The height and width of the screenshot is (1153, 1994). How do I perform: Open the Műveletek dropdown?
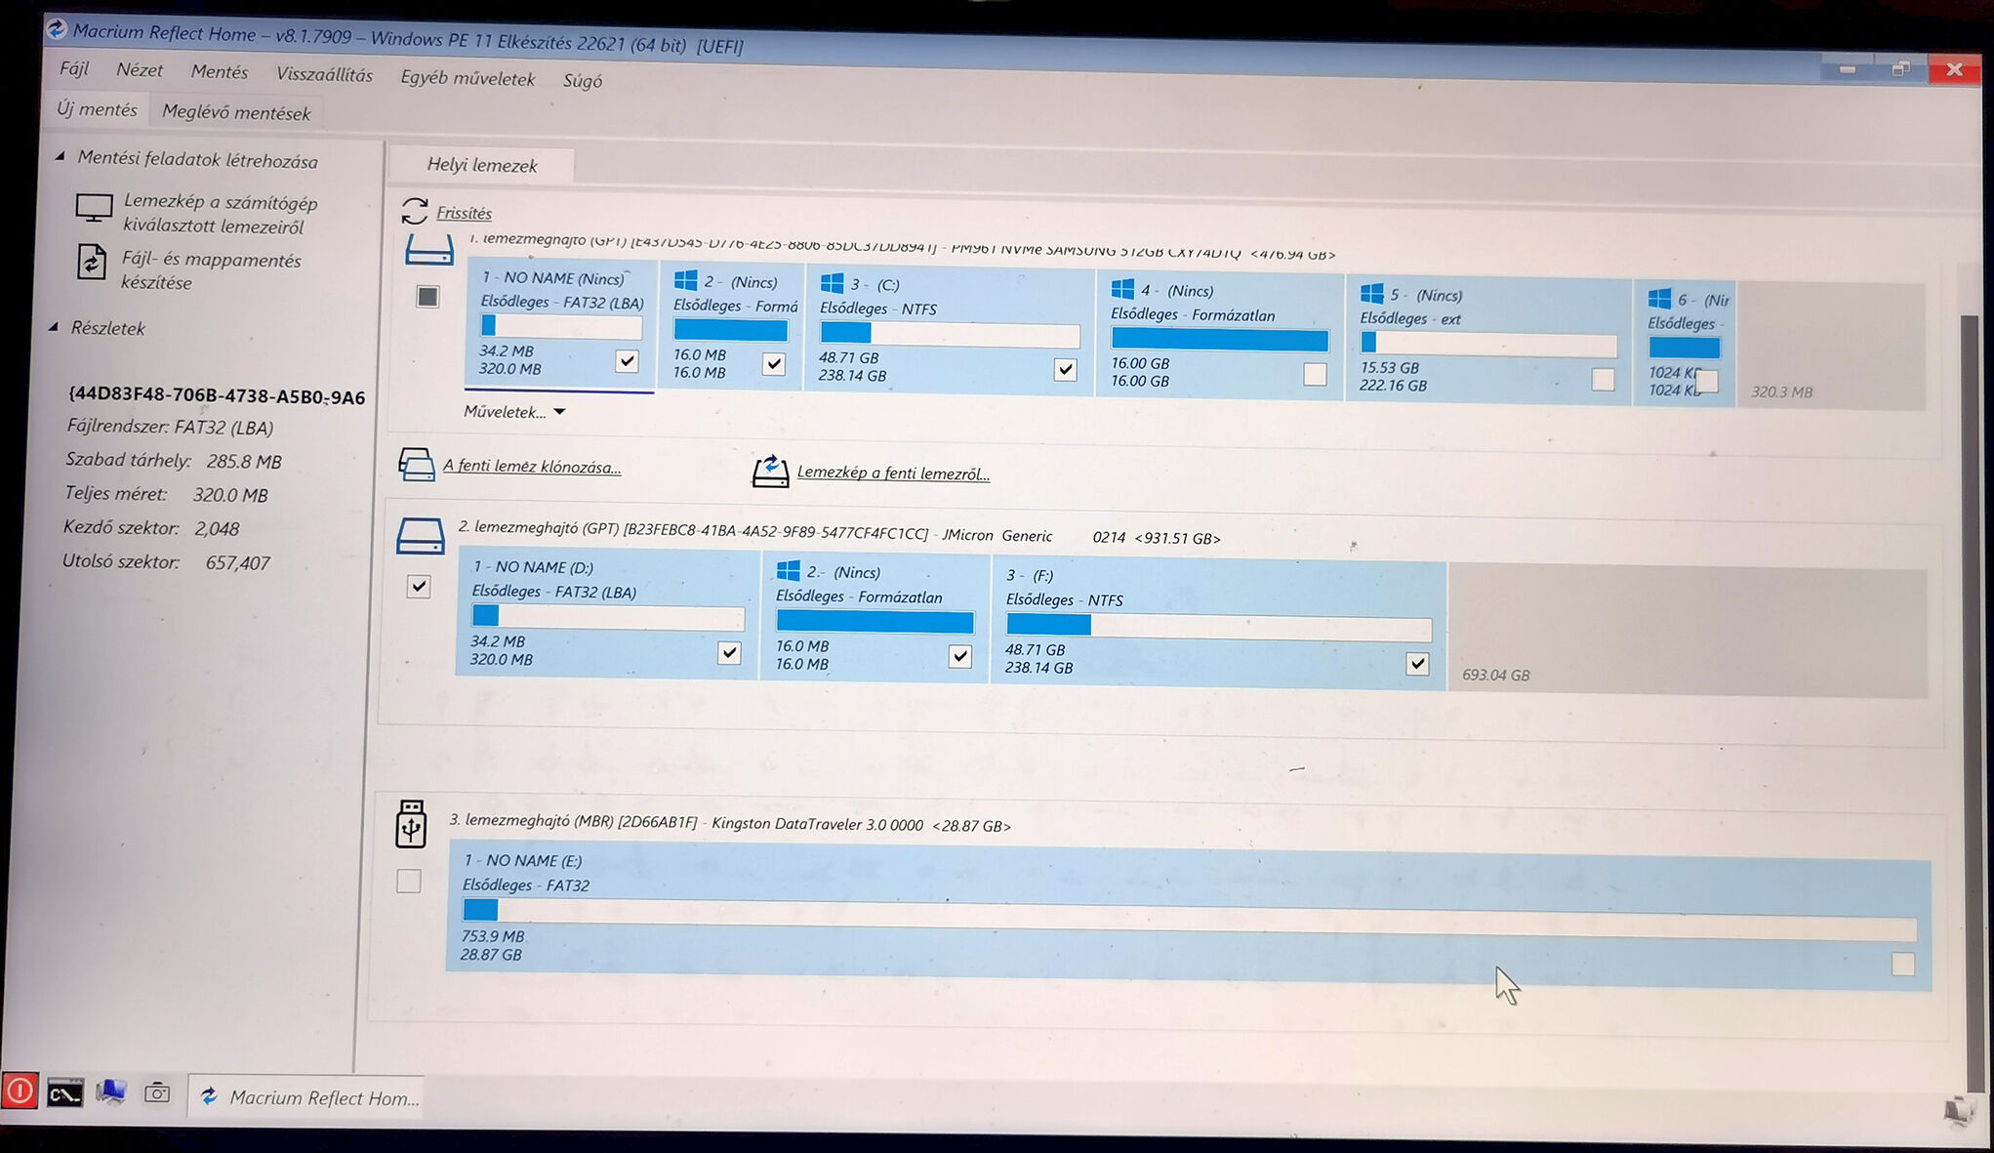tap(514, 412)
